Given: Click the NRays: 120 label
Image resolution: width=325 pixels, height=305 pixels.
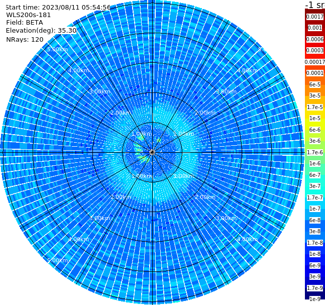Looking at the screenshot, I should pos(25,39).
